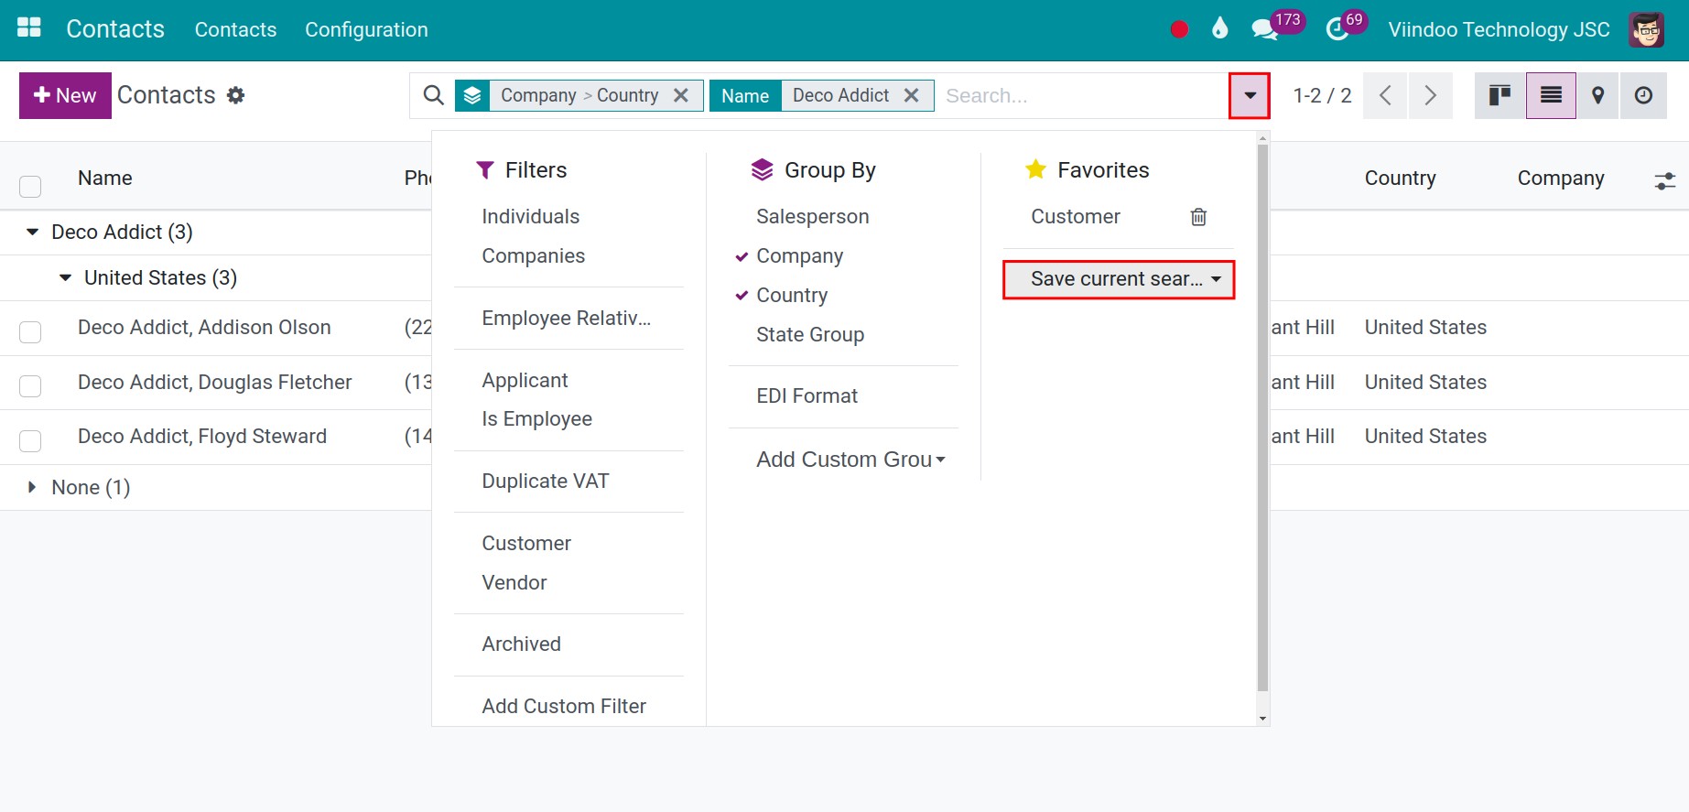Open the user avatar menu
This screenshot has width=1689, height=812.
(1646, 29)
